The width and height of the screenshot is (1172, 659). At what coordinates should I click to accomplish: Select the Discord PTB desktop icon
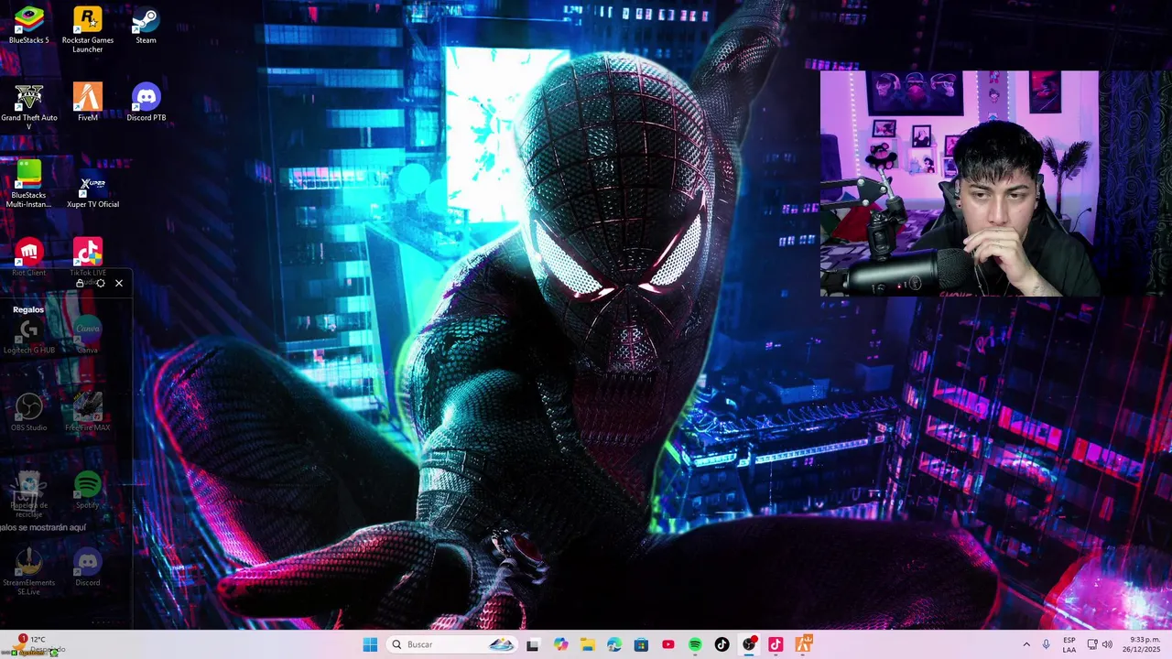146,103
